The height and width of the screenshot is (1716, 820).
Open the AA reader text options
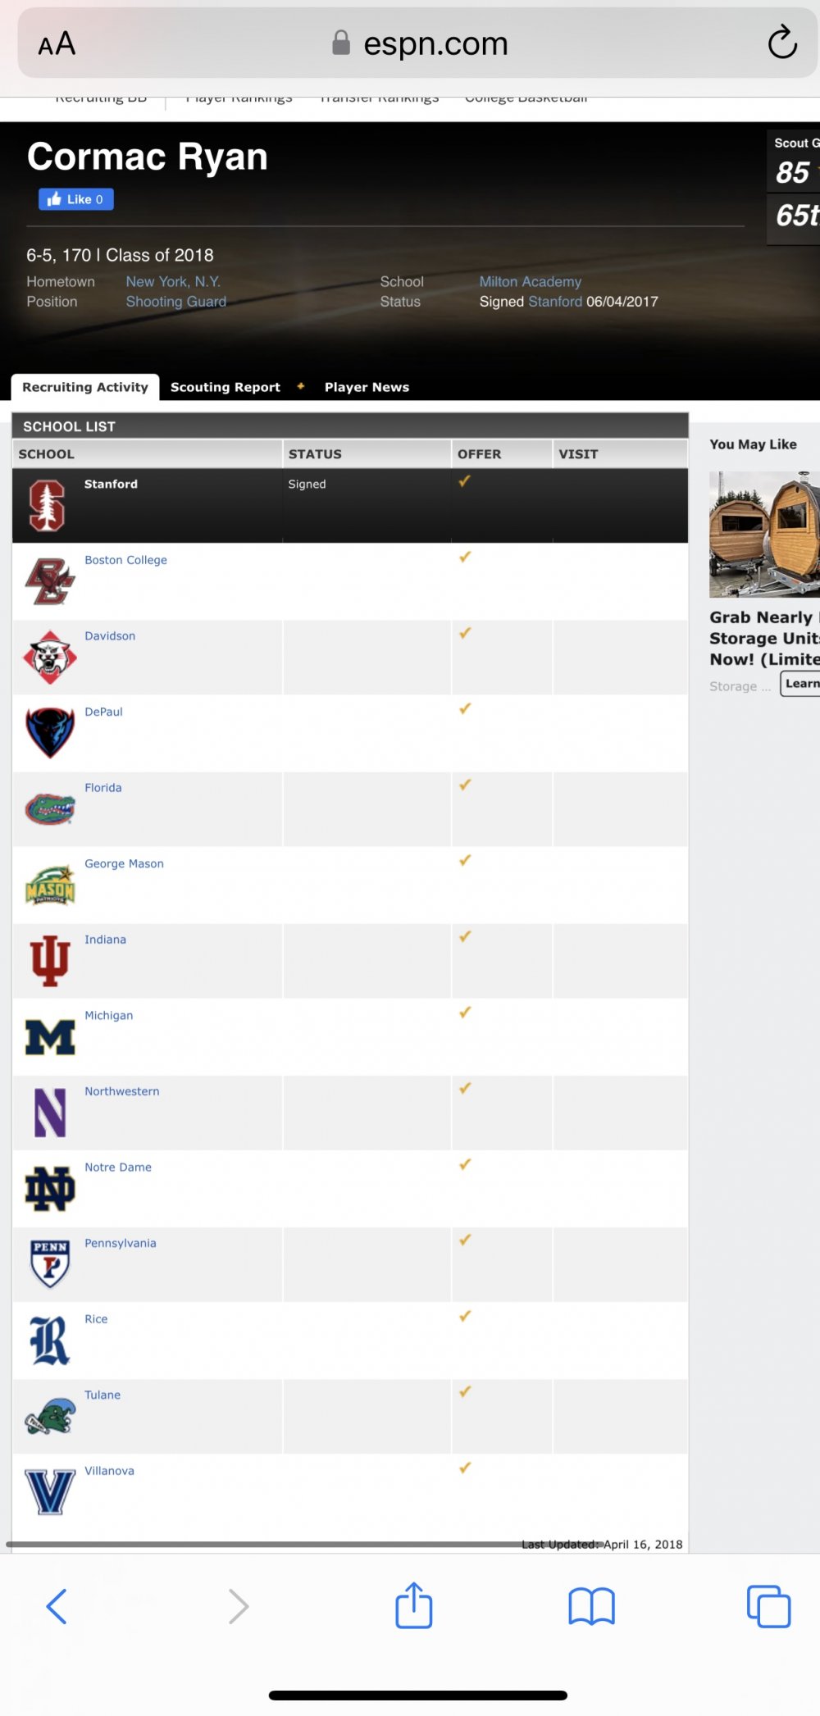57,43
